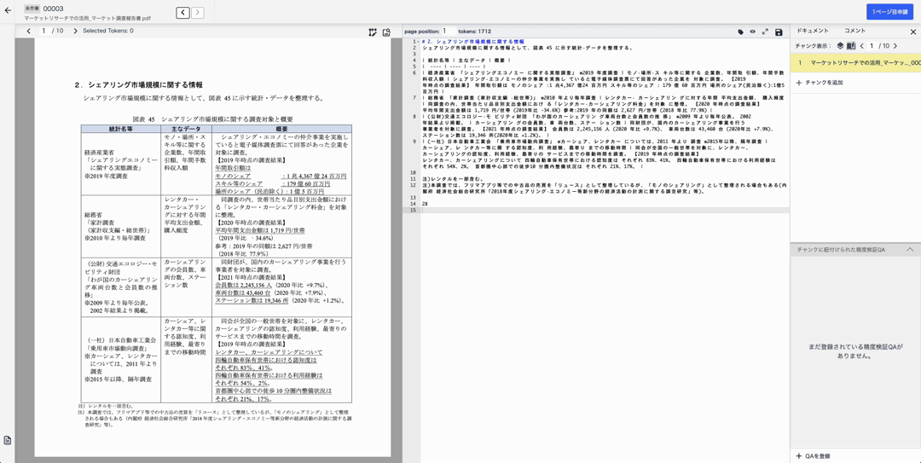Click the tokens: 1712 label
921x463 pixels.
point(475,31)
